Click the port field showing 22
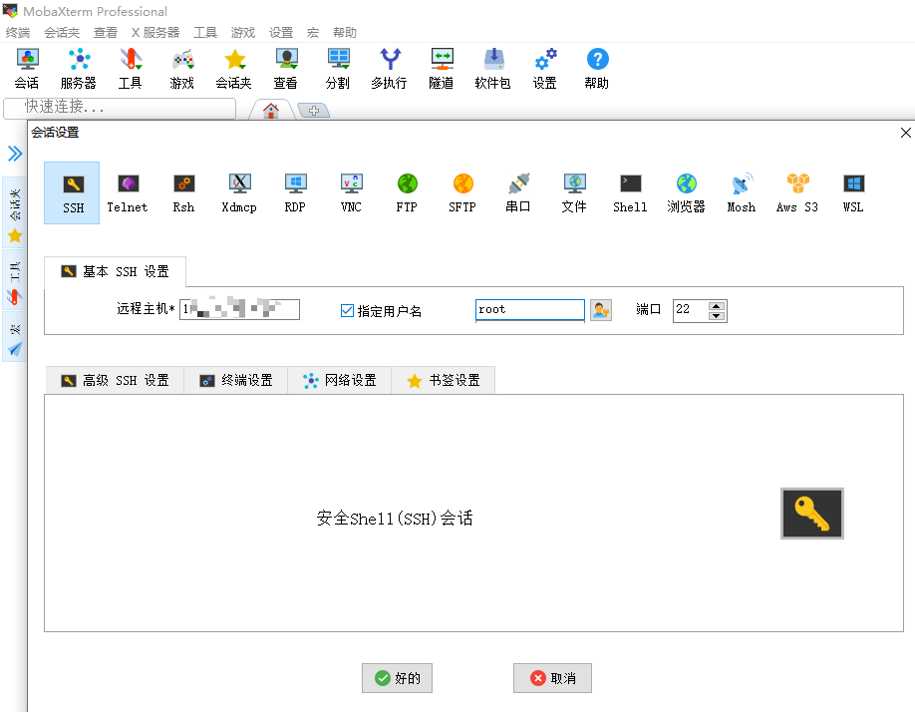 point(691,310)
